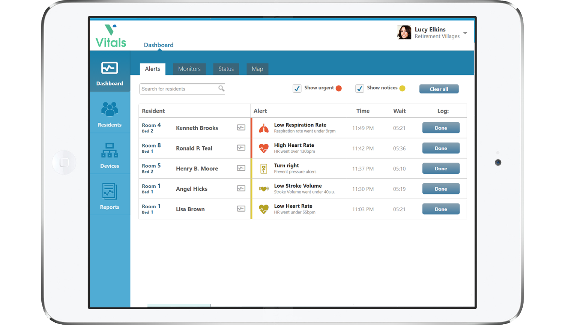
Task: Mark Ronald P. Teal alert as Done
Action: 441,148
